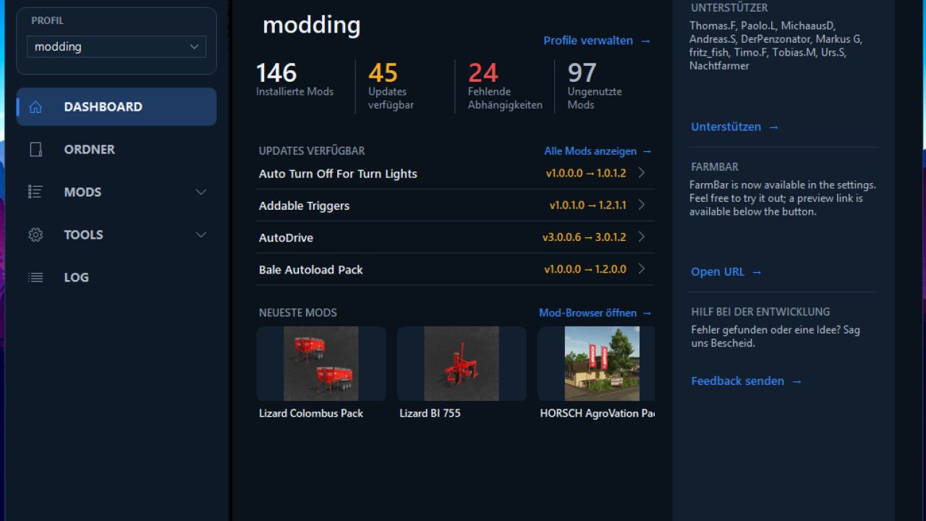Click the Addable Triggers mod name
The width and height of the screenshot is (926, 521).
point(304,206)
